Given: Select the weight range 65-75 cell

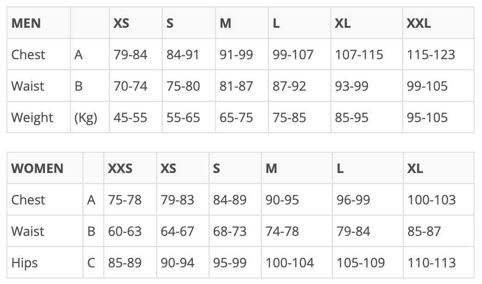Looking at the screenshot, I should pyautogui.click(x=236, y=117).
